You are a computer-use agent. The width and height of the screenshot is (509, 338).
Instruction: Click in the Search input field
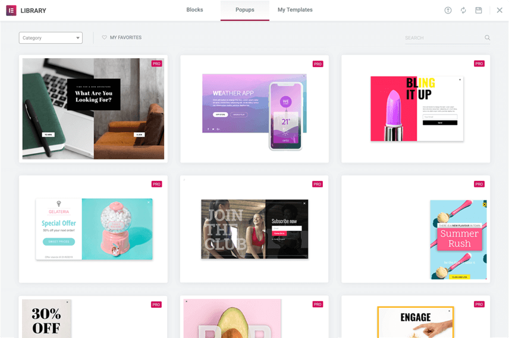443,38
